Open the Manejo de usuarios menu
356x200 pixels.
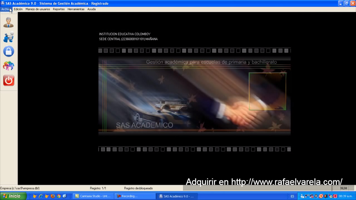[x=38, y=9]
